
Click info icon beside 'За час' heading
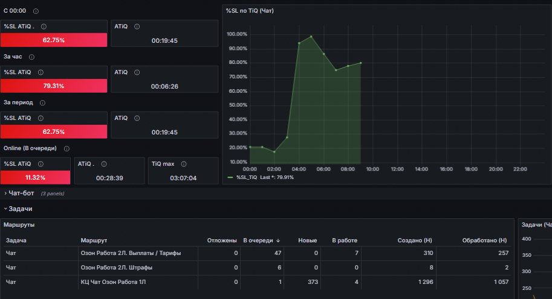point(31,57)
